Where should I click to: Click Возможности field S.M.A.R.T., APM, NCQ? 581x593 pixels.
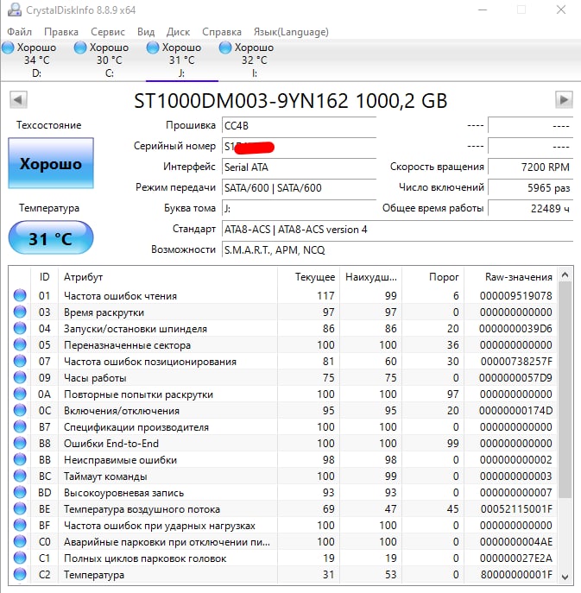397,250
